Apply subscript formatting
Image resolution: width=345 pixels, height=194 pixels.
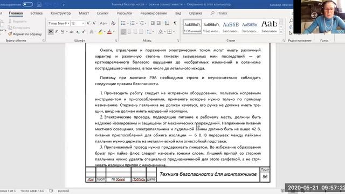coord(78,32)
